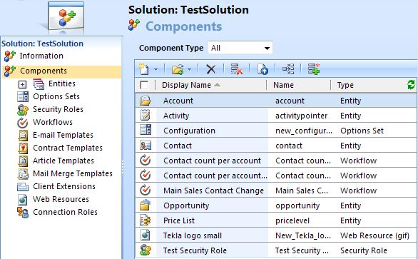This screenshot has height=259, width=418.
Task: Click the E-mail Templates sidebar icon
Action: tap(23, 136)
